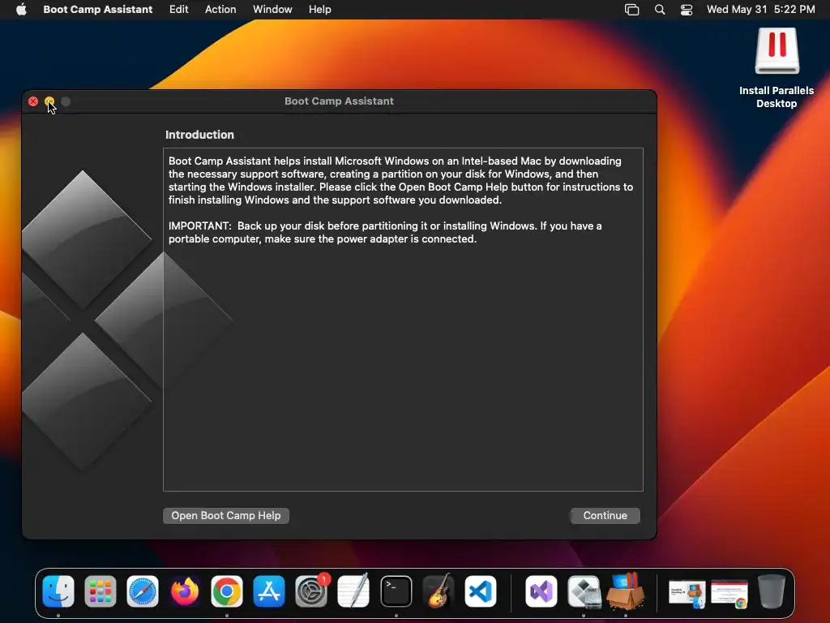
Task: Open Control Center in menu bar
Action: [x=686, y=10]
